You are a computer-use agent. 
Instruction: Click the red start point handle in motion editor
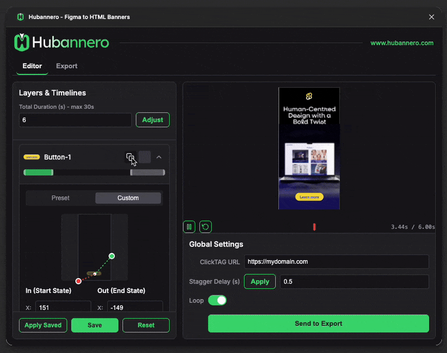pos(78,281)
